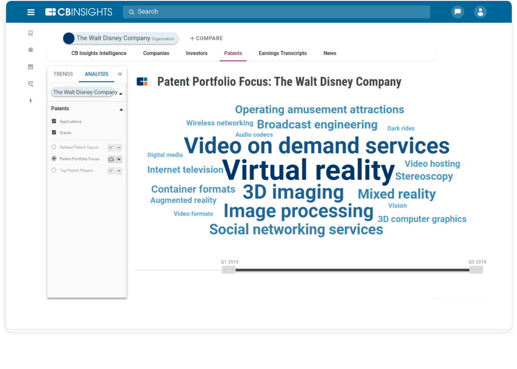Click the Walt Disney Company filter chip in side panel
The image size is (517, 369).
(85, 92)
